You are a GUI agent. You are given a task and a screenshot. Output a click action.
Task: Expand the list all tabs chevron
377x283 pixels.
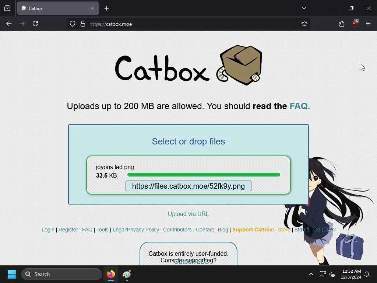304,8
